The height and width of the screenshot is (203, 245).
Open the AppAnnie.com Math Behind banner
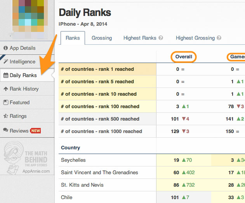pyautogui.click(x=27, y=158)
